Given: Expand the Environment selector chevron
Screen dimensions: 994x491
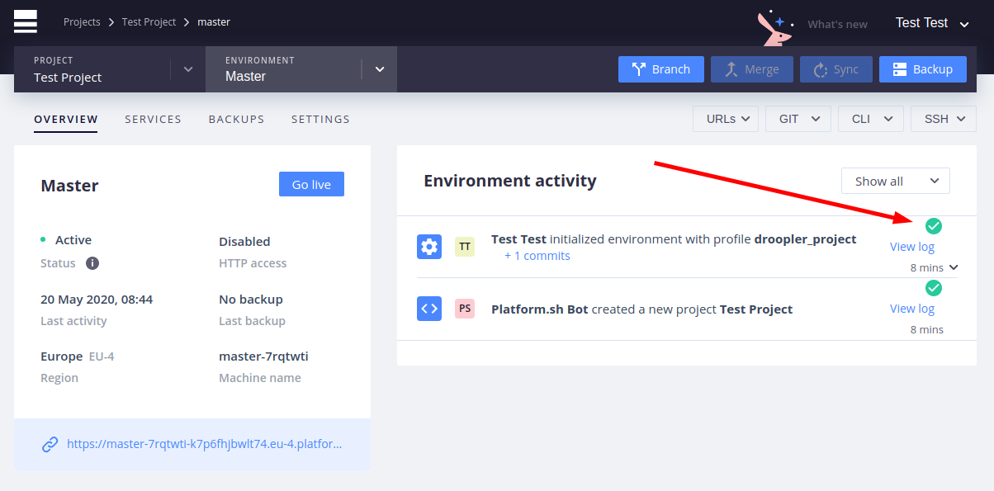Looking at the screenshot, I should (380, 69).
